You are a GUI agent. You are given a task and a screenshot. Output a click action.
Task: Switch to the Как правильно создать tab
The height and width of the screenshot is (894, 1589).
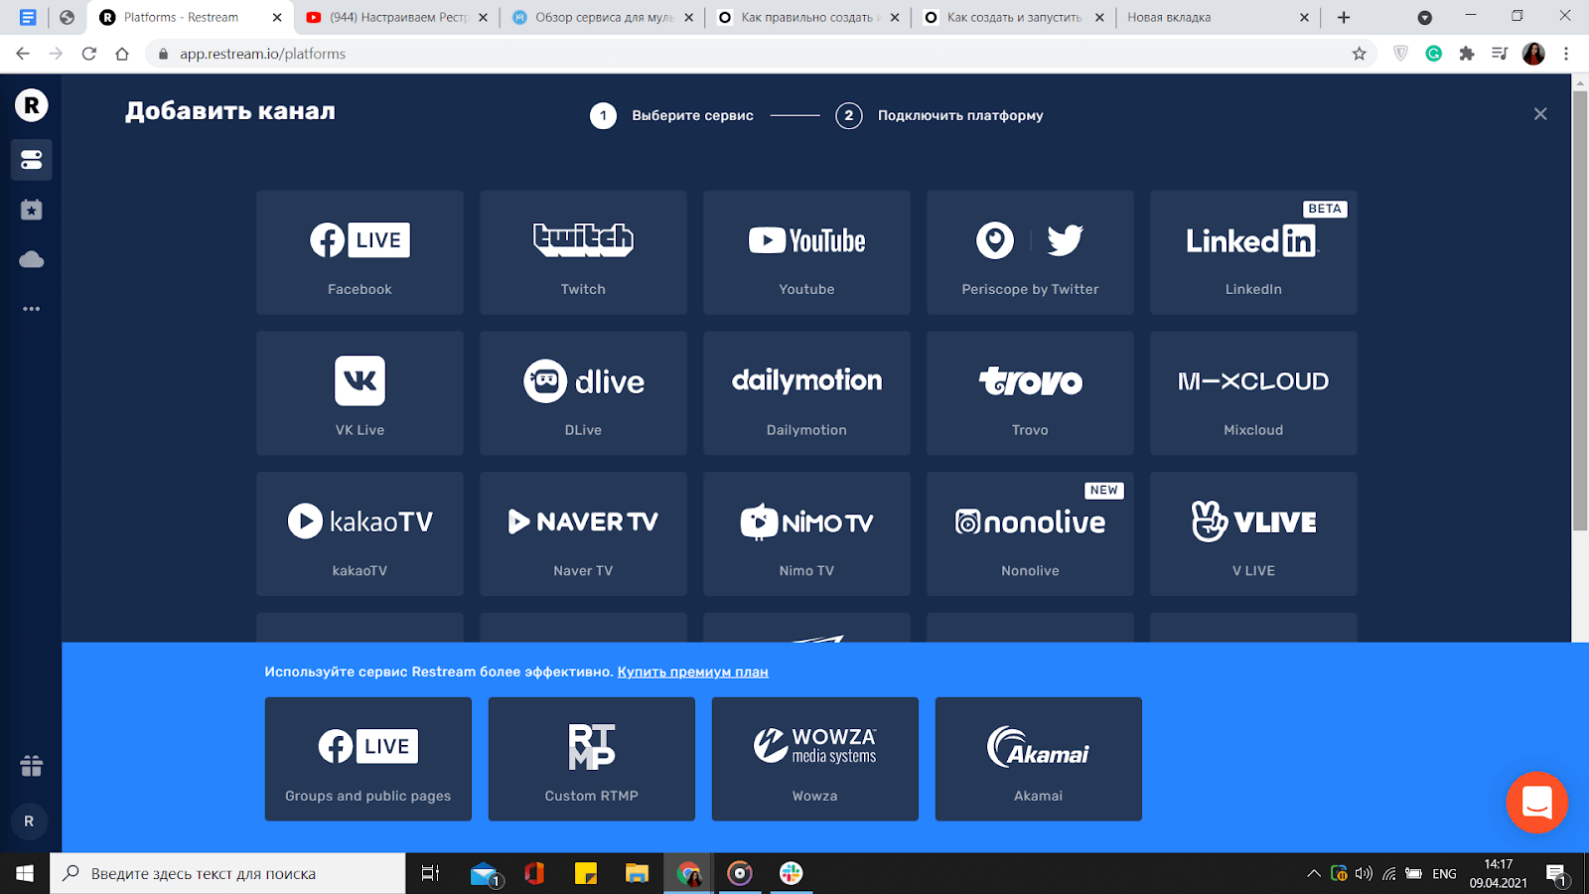(809, 17)
